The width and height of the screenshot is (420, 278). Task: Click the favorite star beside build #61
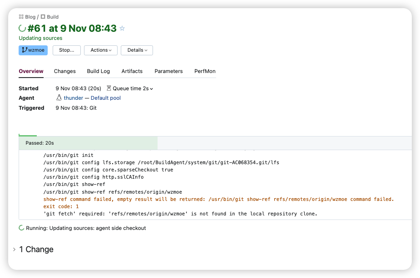(122, 29)
